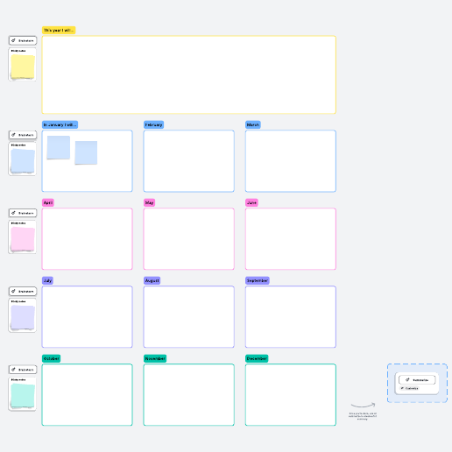Click the Summarize button in the dashed box
The height and width of the screenshot is (452, 452).
tap(417, 380)
